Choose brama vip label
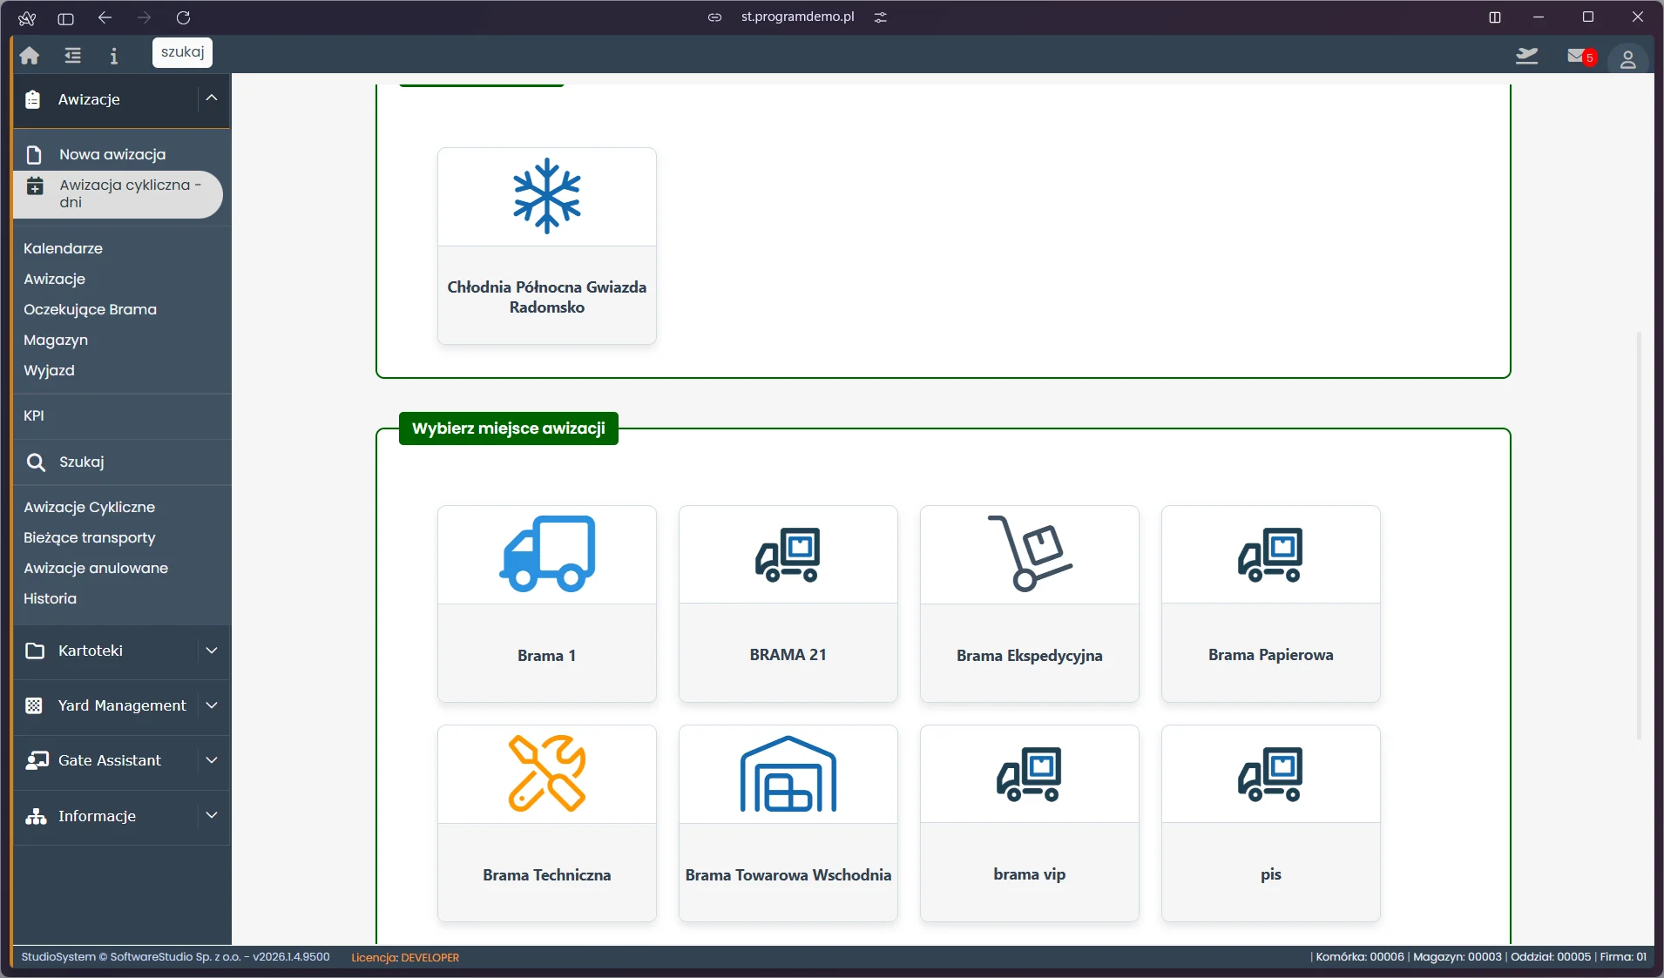The width and height of the screenshot is (1664, 978). (1030, 874)
